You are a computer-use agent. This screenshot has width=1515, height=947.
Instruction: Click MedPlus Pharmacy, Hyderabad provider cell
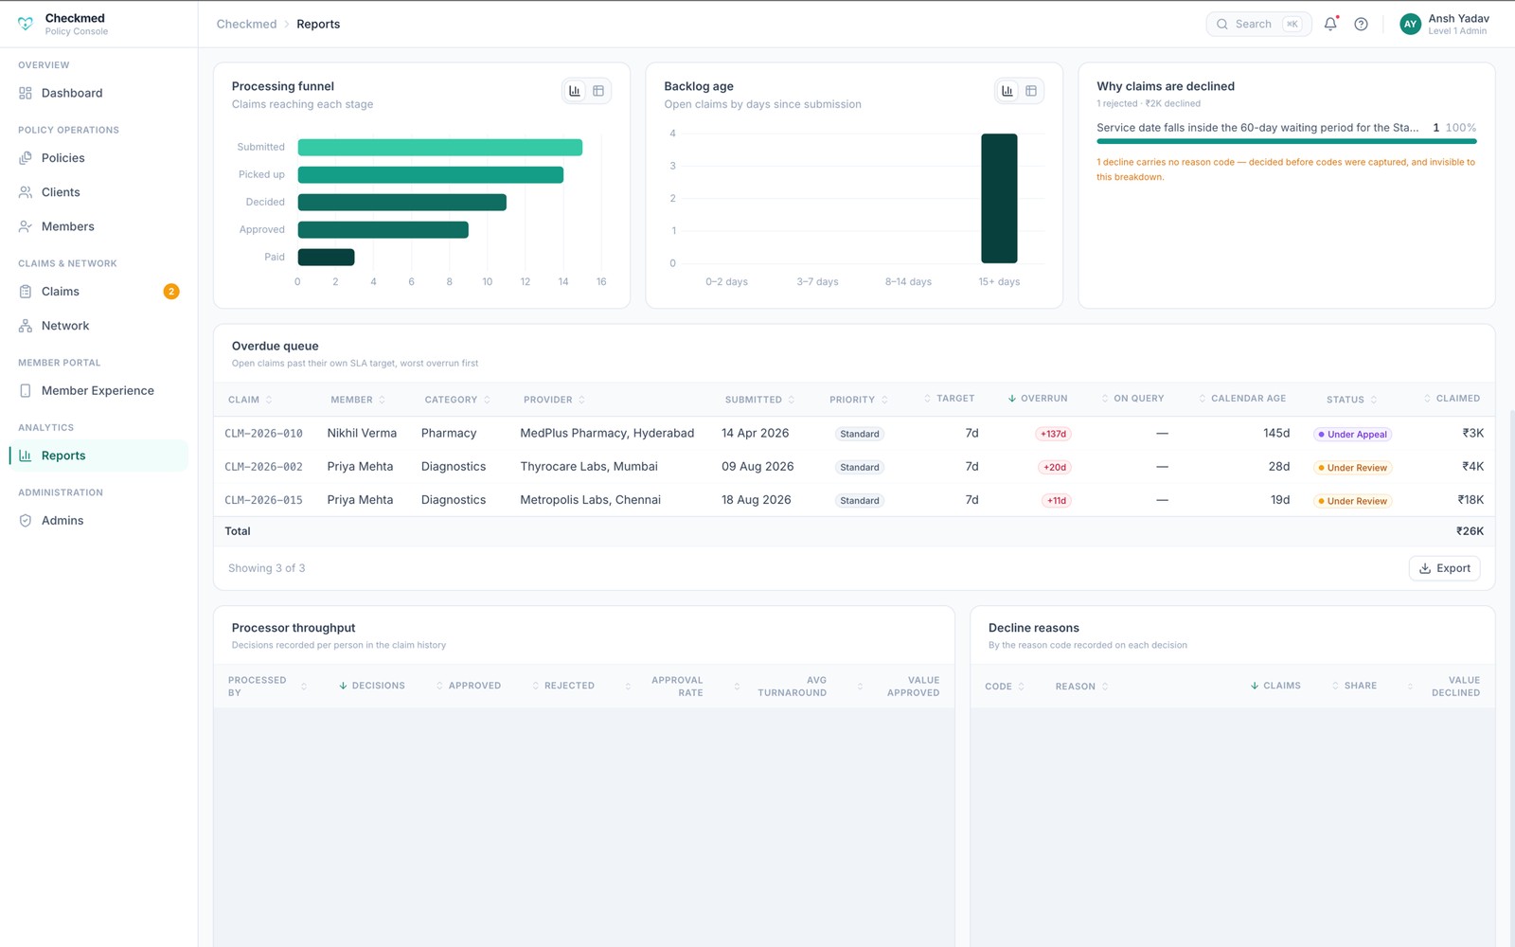click(607, 433)
